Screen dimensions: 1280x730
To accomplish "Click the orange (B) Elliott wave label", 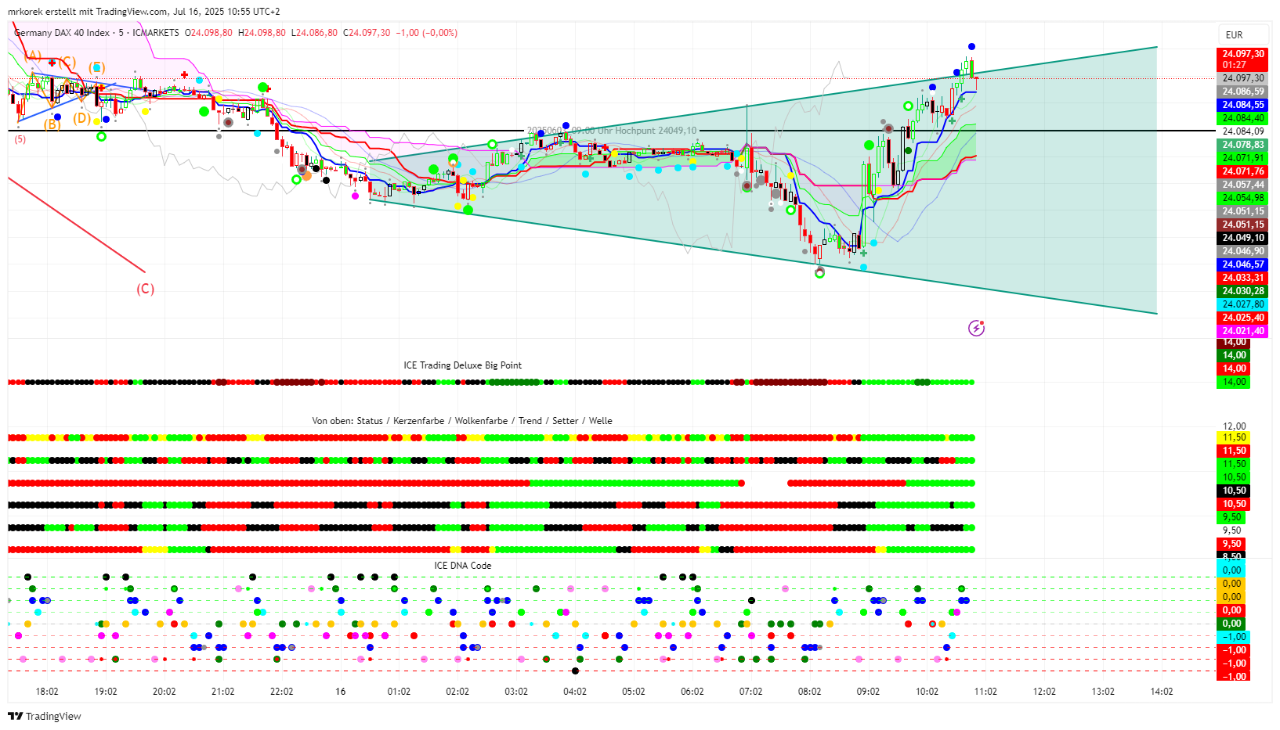I will 52,124.
